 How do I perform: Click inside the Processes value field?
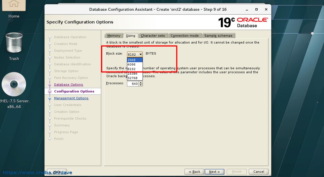[x=133, y=83]
